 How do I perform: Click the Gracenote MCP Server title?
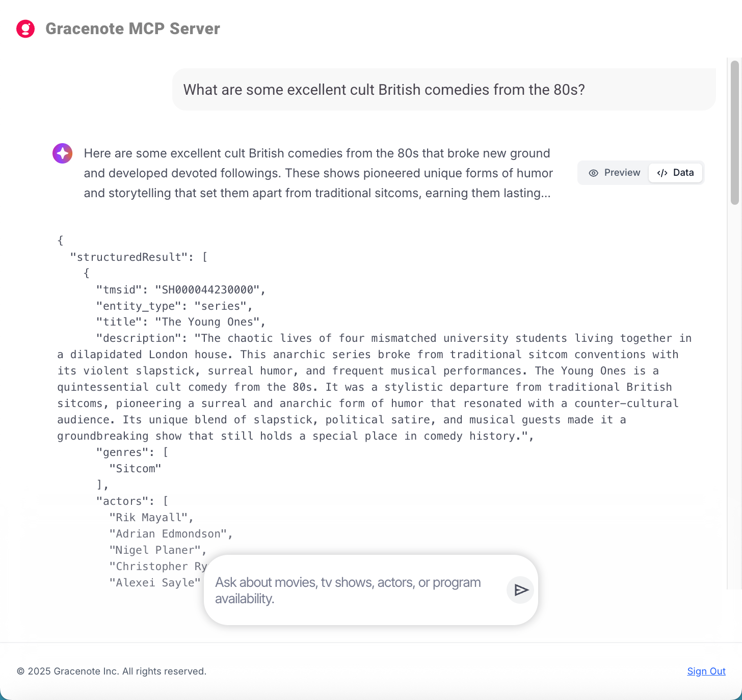[132, 29]
